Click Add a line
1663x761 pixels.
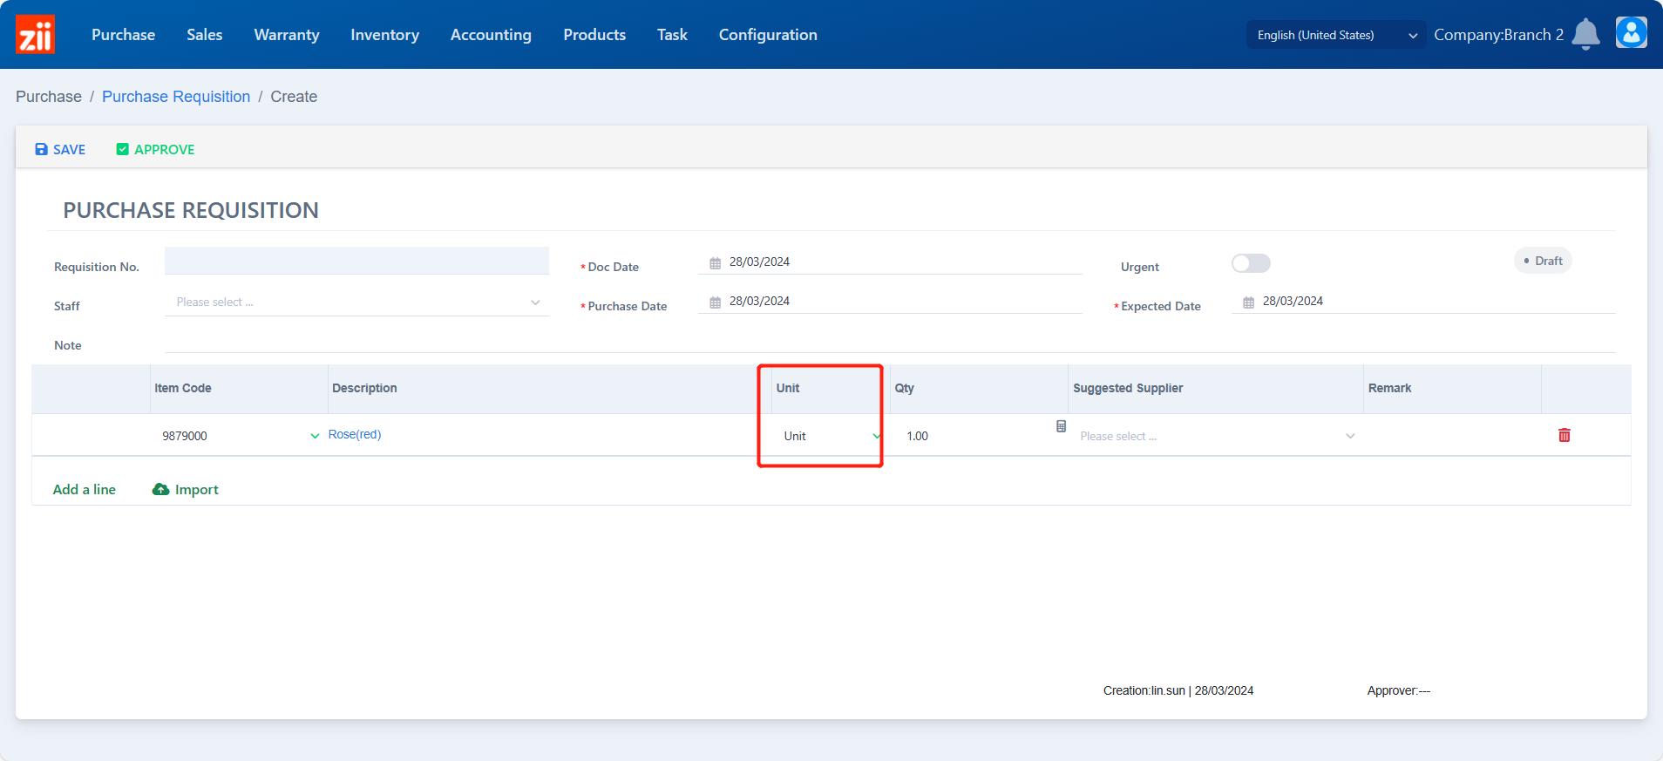(85, 489)
